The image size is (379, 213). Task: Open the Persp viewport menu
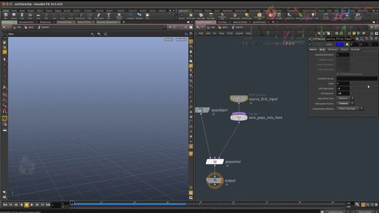coord(168,40)
